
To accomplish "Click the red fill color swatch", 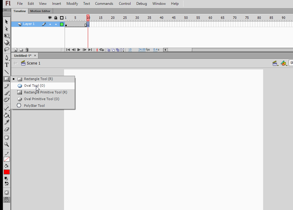I will [x=7, y=172].
